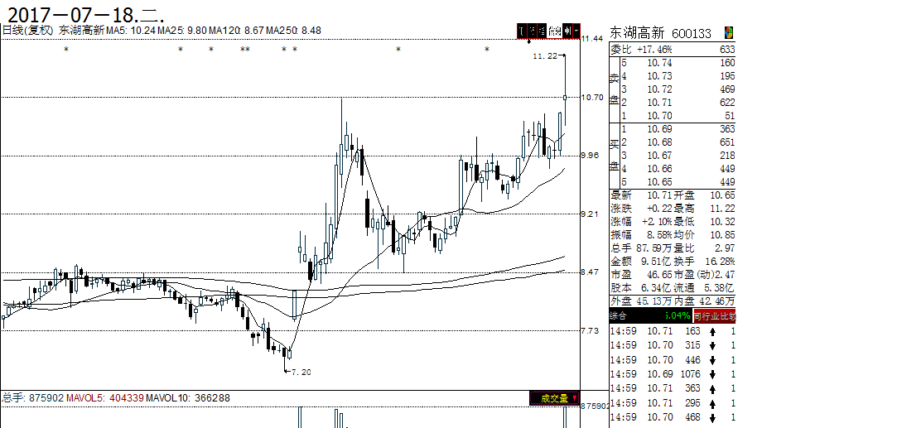Click the MA5: 10.24 label
Viewport: 897px width, 428px height.
132,31
